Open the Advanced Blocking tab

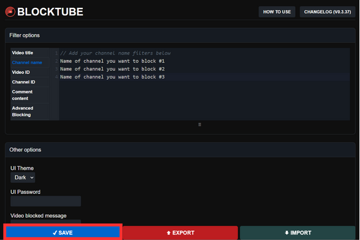coord(23,111)
